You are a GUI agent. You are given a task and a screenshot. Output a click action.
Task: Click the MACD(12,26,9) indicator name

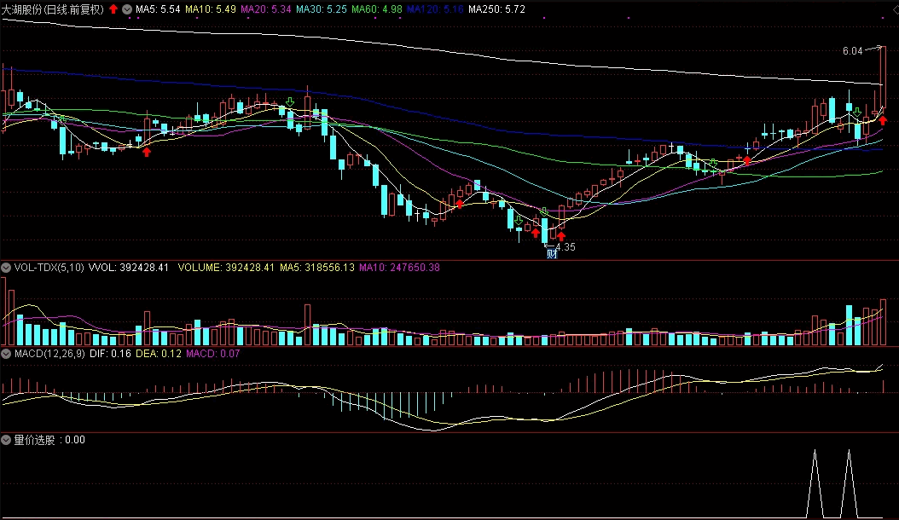[x=49, y=354]
